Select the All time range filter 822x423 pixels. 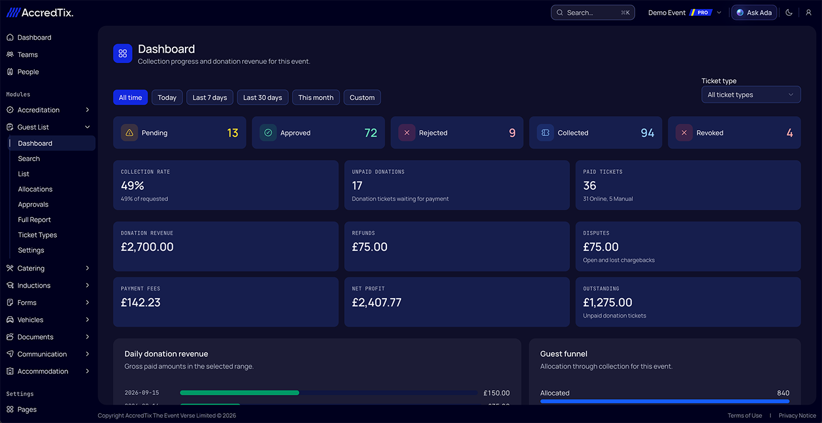(x=130, y=97)
